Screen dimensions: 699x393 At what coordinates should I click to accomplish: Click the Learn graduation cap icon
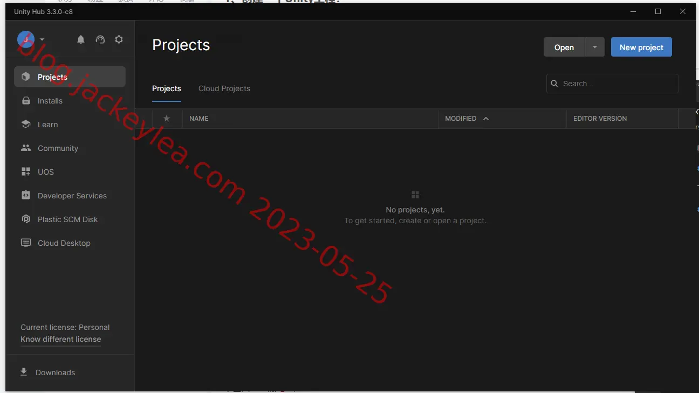coord(26,125)
